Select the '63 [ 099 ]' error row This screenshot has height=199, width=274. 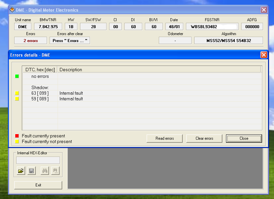[x=142, y=93]
